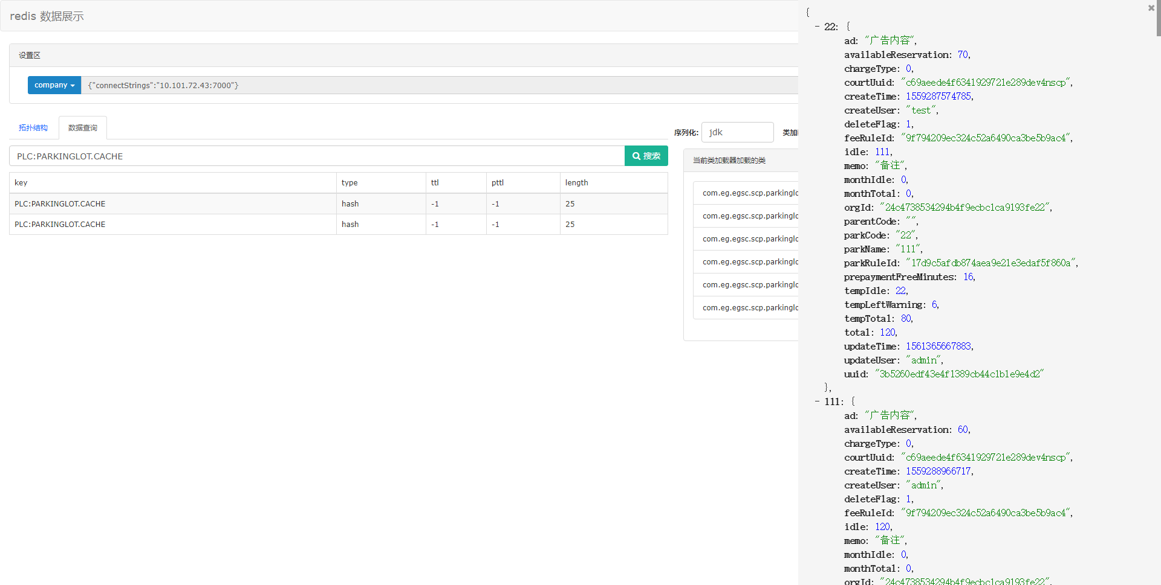1161x585 pixels.
Task: Click updateTime value 1561365667883
Action: [x=938, y=347]
